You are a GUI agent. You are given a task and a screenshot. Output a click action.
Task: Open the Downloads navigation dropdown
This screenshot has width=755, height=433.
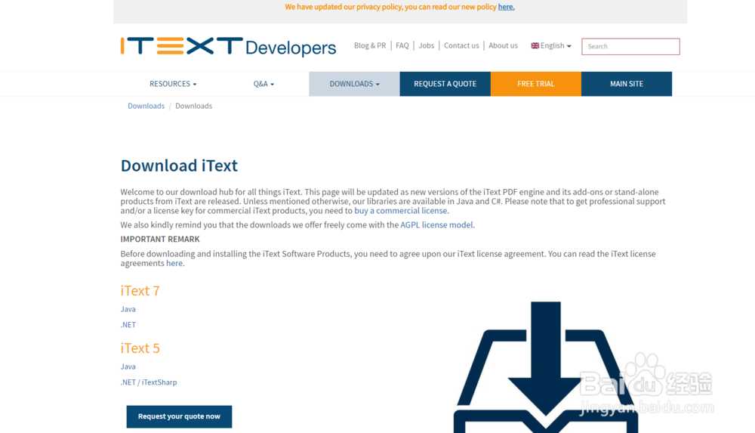pos(354,84)
